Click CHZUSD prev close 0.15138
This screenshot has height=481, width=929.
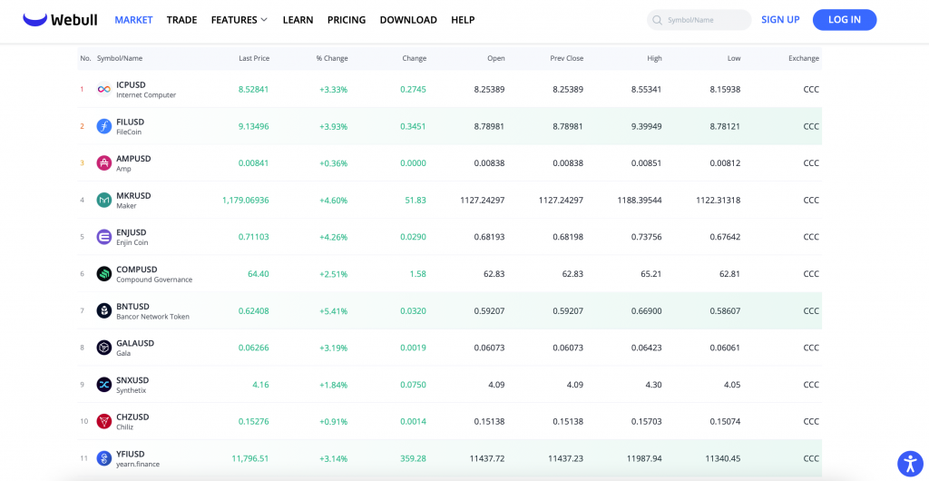tap(568, 421)
